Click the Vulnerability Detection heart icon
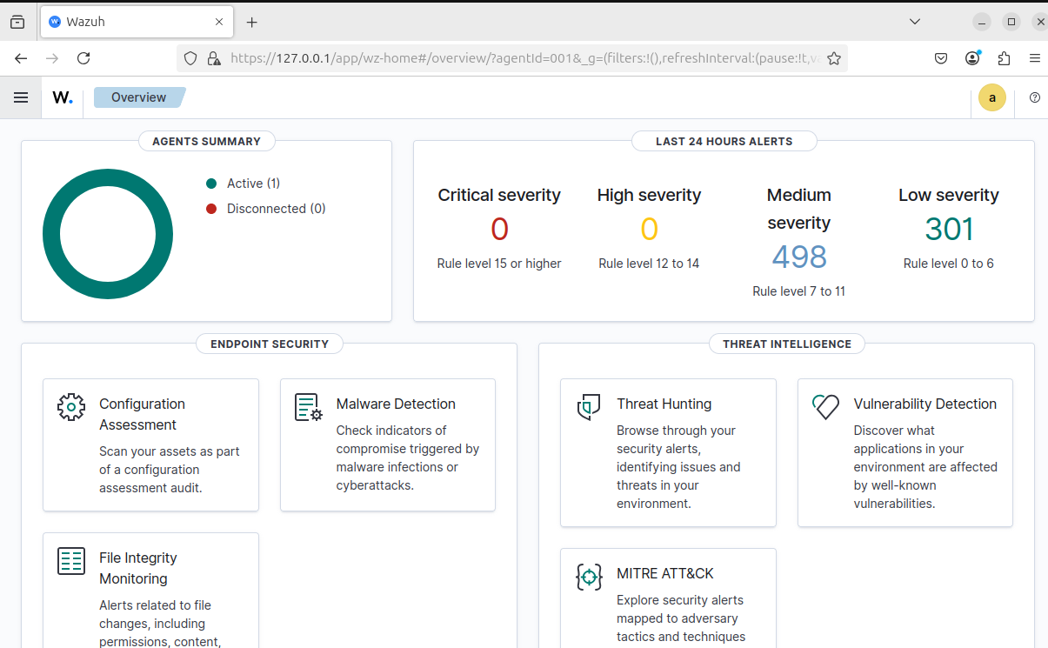1048x648 pixels. point(825,407)
